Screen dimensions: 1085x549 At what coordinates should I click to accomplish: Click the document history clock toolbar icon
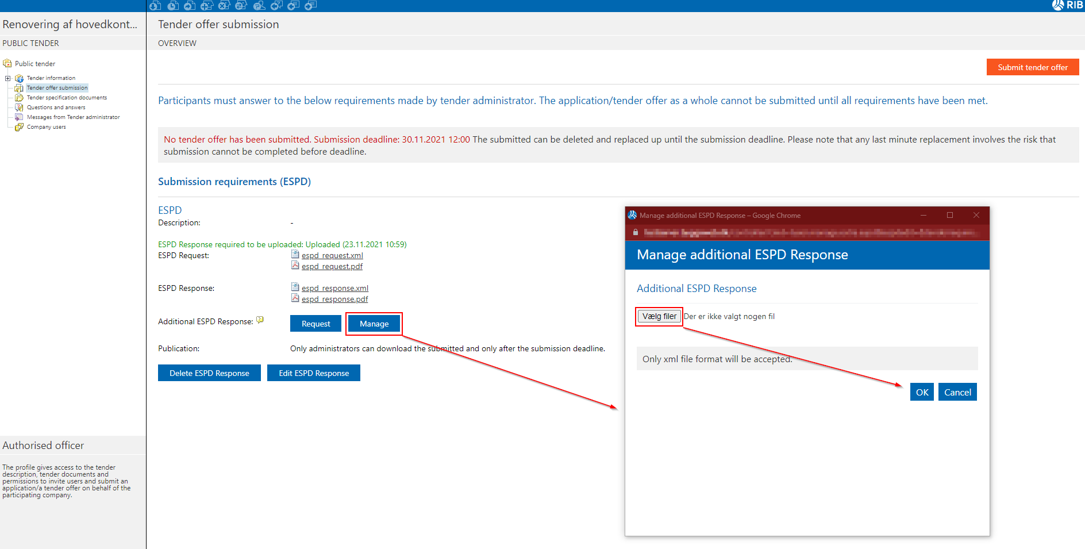172,6
